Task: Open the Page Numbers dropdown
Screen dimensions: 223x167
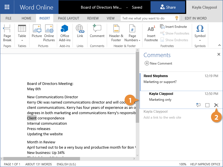Action: 132,38
